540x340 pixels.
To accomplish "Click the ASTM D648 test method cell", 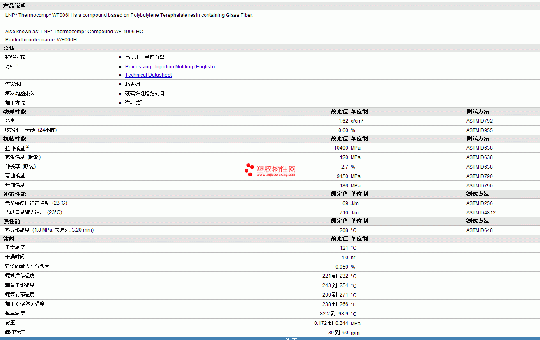I will [479, 230].
